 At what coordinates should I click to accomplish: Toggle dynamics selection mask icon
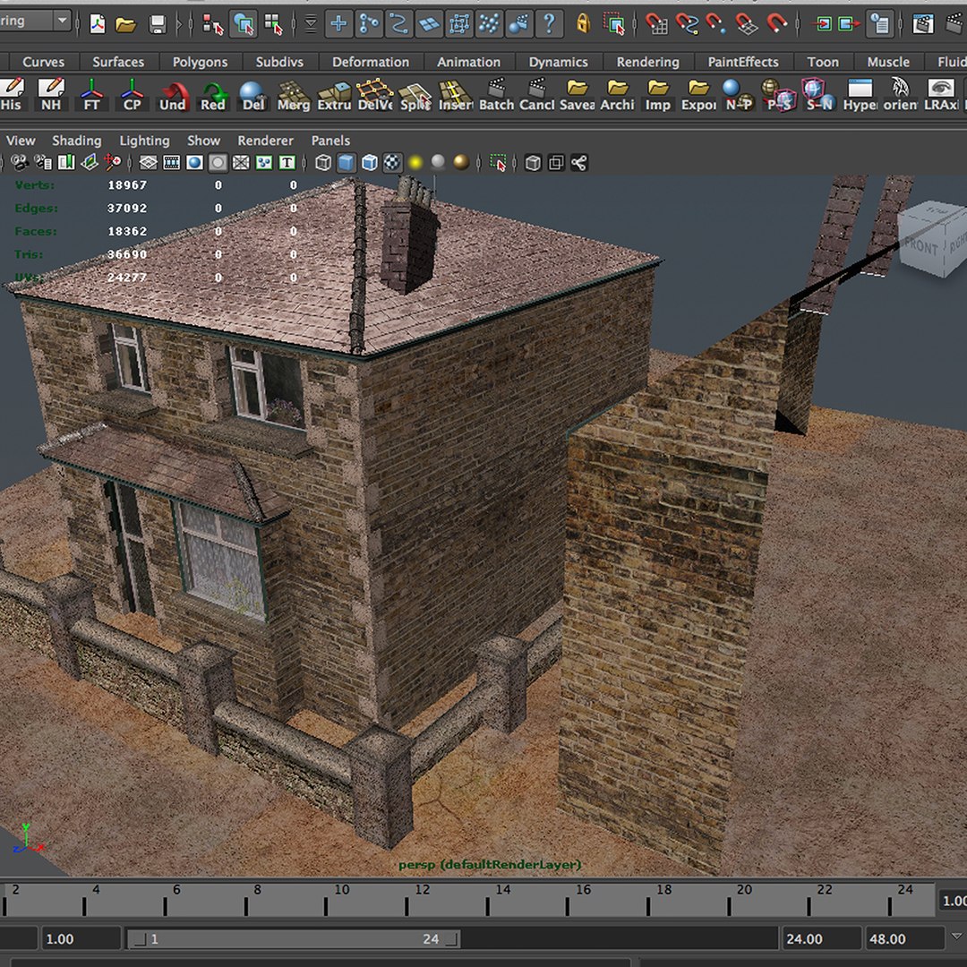[490, 24]
